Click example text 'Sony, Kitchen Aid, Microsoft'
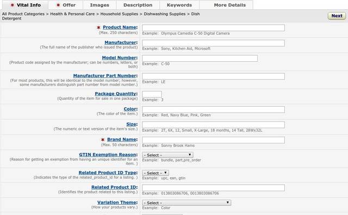The width and height of the screenshot is (348, 215). [x=185, y=49]
